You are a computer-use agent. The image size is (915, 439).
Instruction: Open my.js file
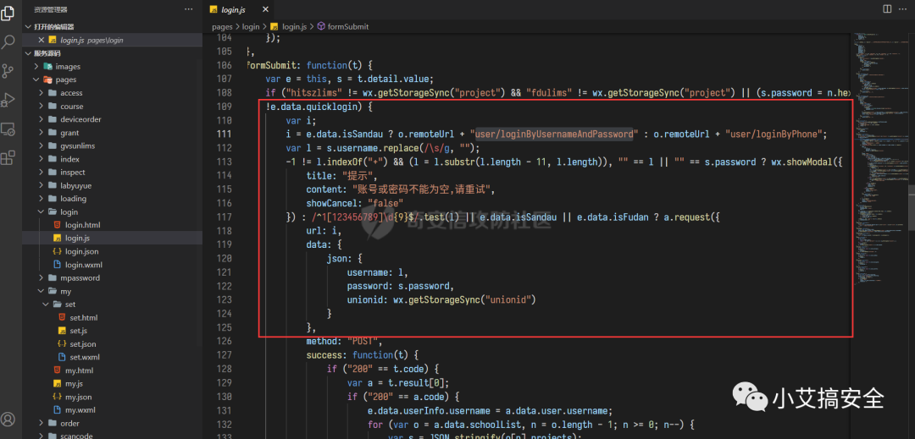click(x=74, y=384)
